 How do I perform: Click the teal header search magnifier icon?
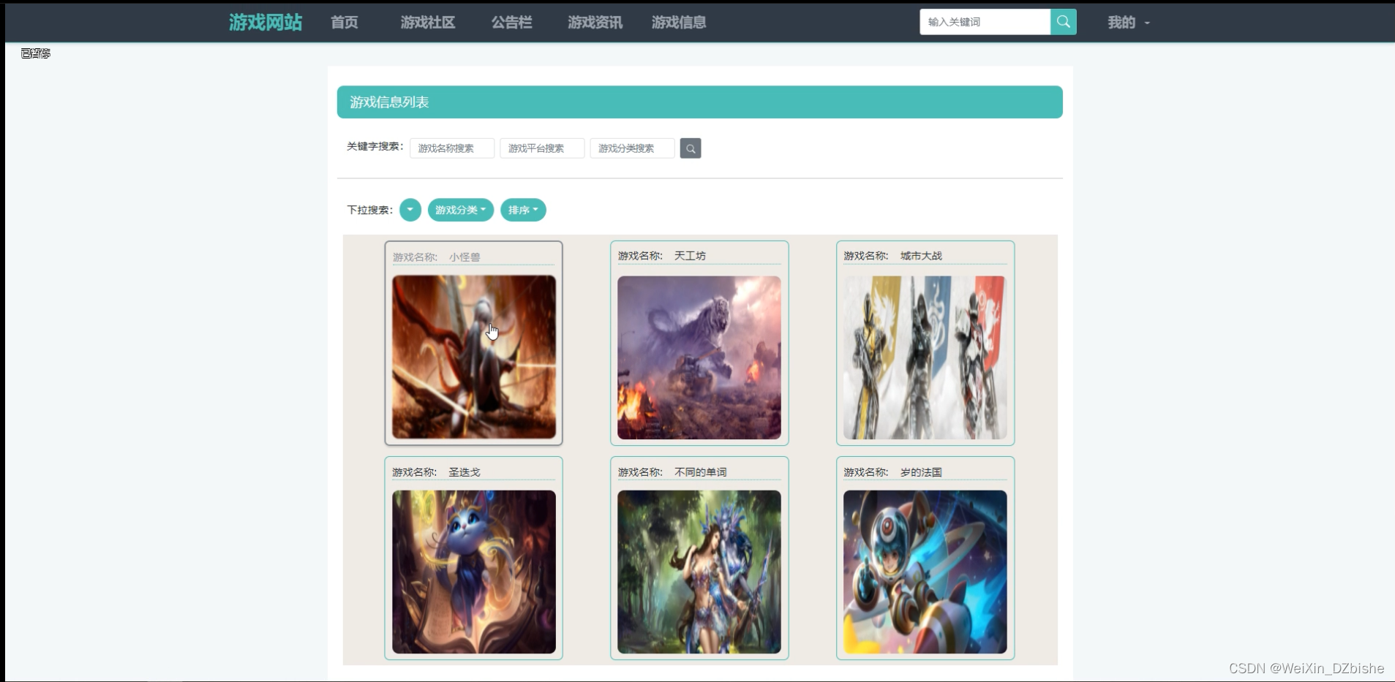pyautogui.click(x=1063, y=22)
